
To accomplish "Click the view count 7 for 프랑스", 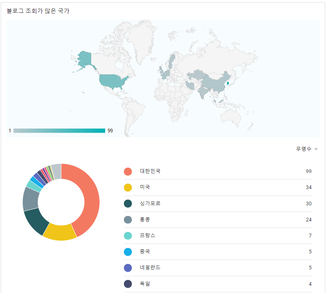I will 310,236.
